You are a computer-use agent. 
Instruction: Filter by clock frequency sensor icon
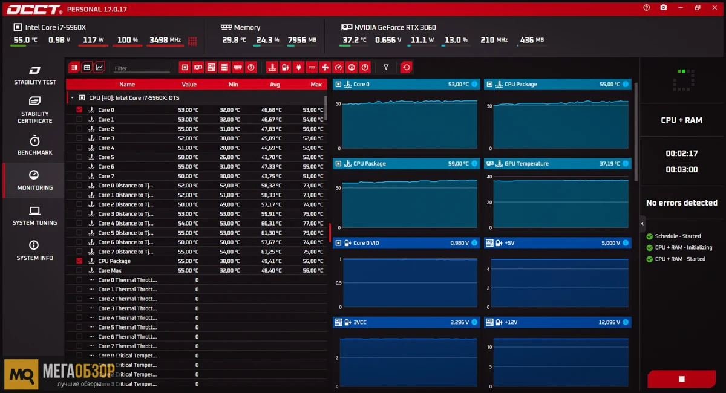tap(351, 67)
